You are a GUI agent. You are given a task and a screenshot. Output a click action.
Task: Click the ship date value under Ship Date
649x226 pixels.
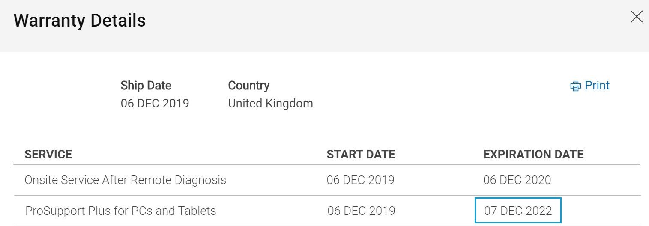tap(155, 104)
